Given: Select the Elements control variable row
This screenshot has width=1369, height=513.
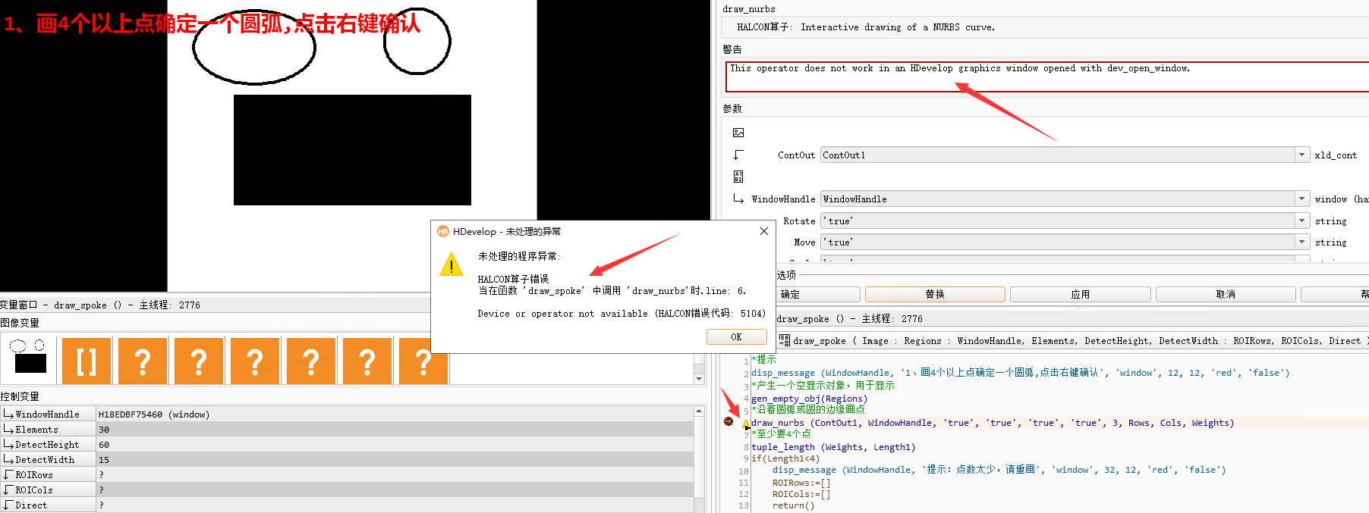Looking at the screenshot, I should [x=347, y=429].
